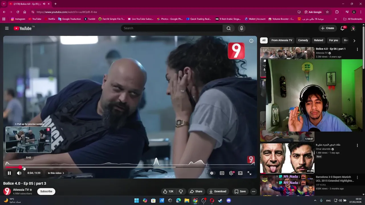
Task: Save the video to playlist
Action: pyautogui.click(x=240, y=191)
